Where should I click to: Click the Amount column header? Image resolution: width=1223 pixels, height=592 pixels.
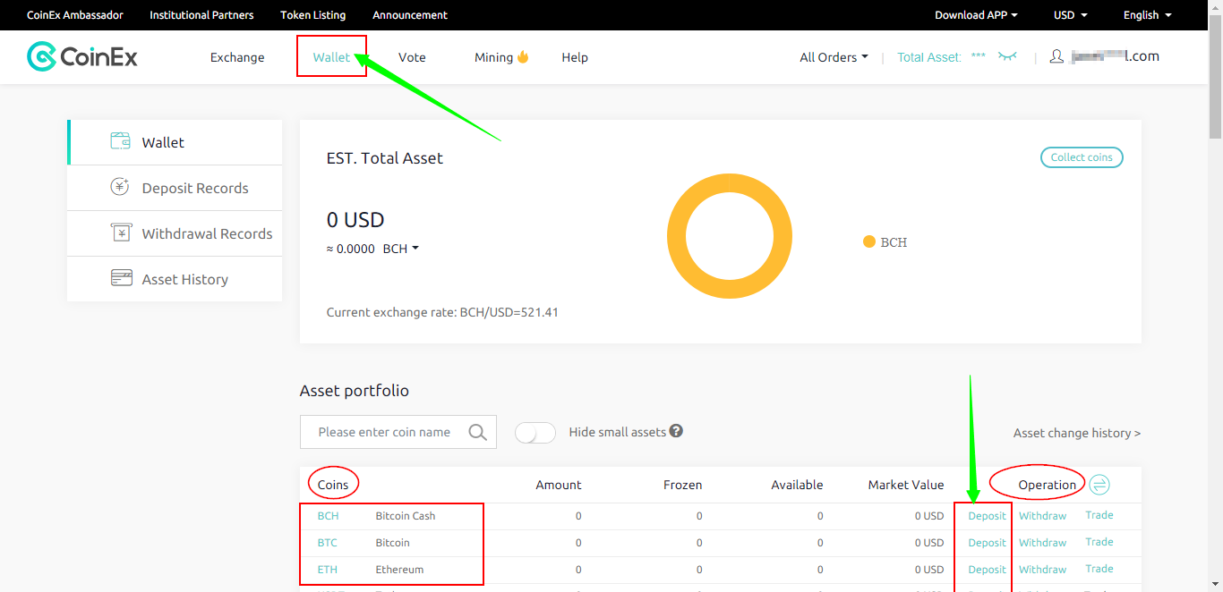[x=559, y=485]
